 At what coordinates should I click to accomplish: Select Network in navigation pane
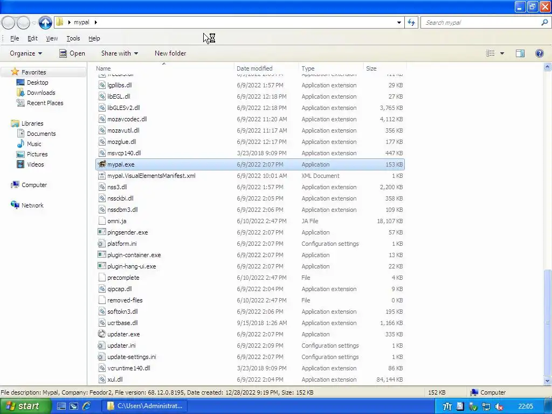(x=32, y=205)
